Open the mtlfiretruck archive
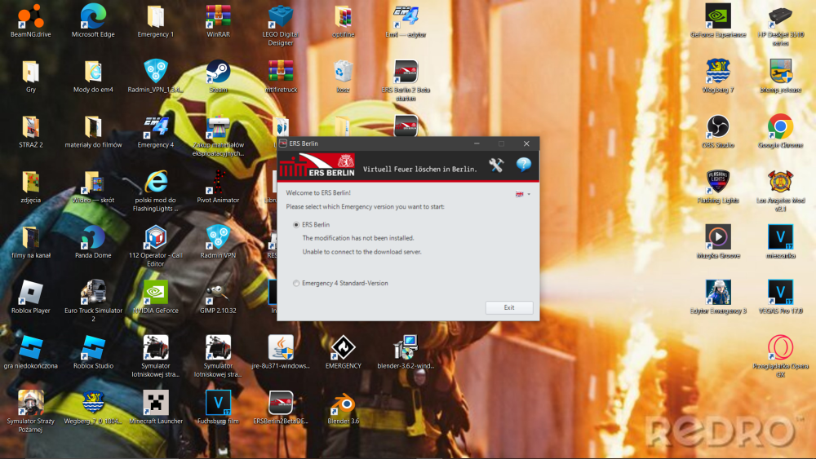Viewport: 816px width, 459px height. coord(281,77)
